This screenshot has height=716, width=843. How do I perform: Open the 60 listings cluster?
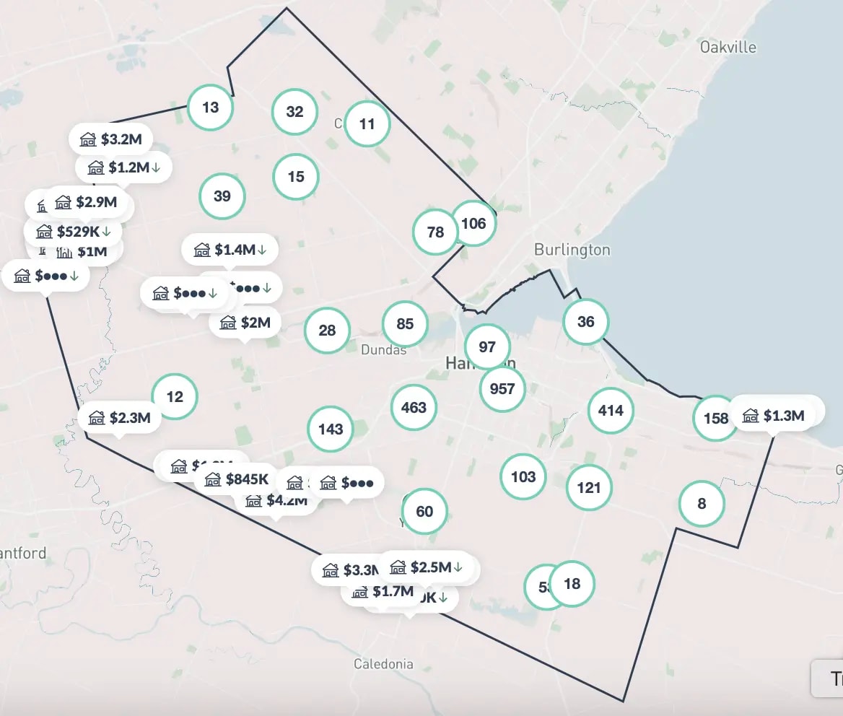424,512
